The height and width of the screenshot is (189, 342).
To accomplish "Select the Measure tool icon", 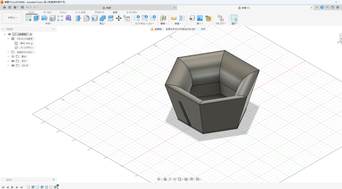I will tap(174, 18).
